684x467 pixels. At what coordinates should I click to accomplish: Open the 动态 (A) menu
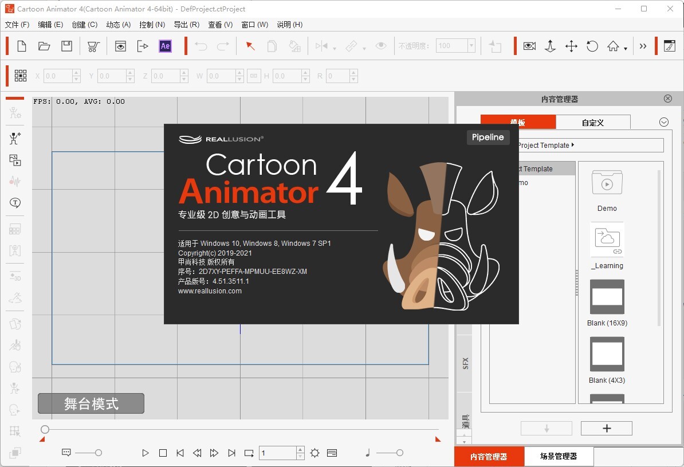(x=119, y=25)
